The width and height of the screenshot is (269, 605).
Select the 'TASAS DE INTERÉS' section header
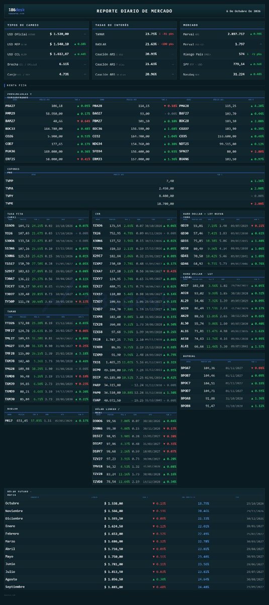click(111, 24)
